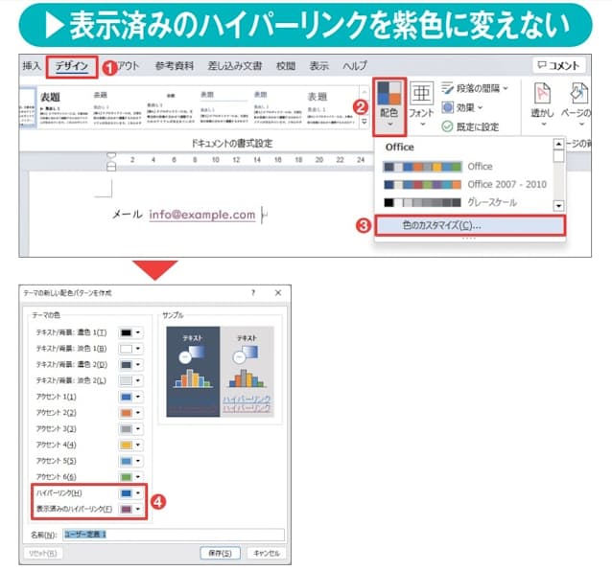The image size is (612, 571).
Task: Click gallery scroll-up arrow in document formatting
Action: tap(364, 92)
